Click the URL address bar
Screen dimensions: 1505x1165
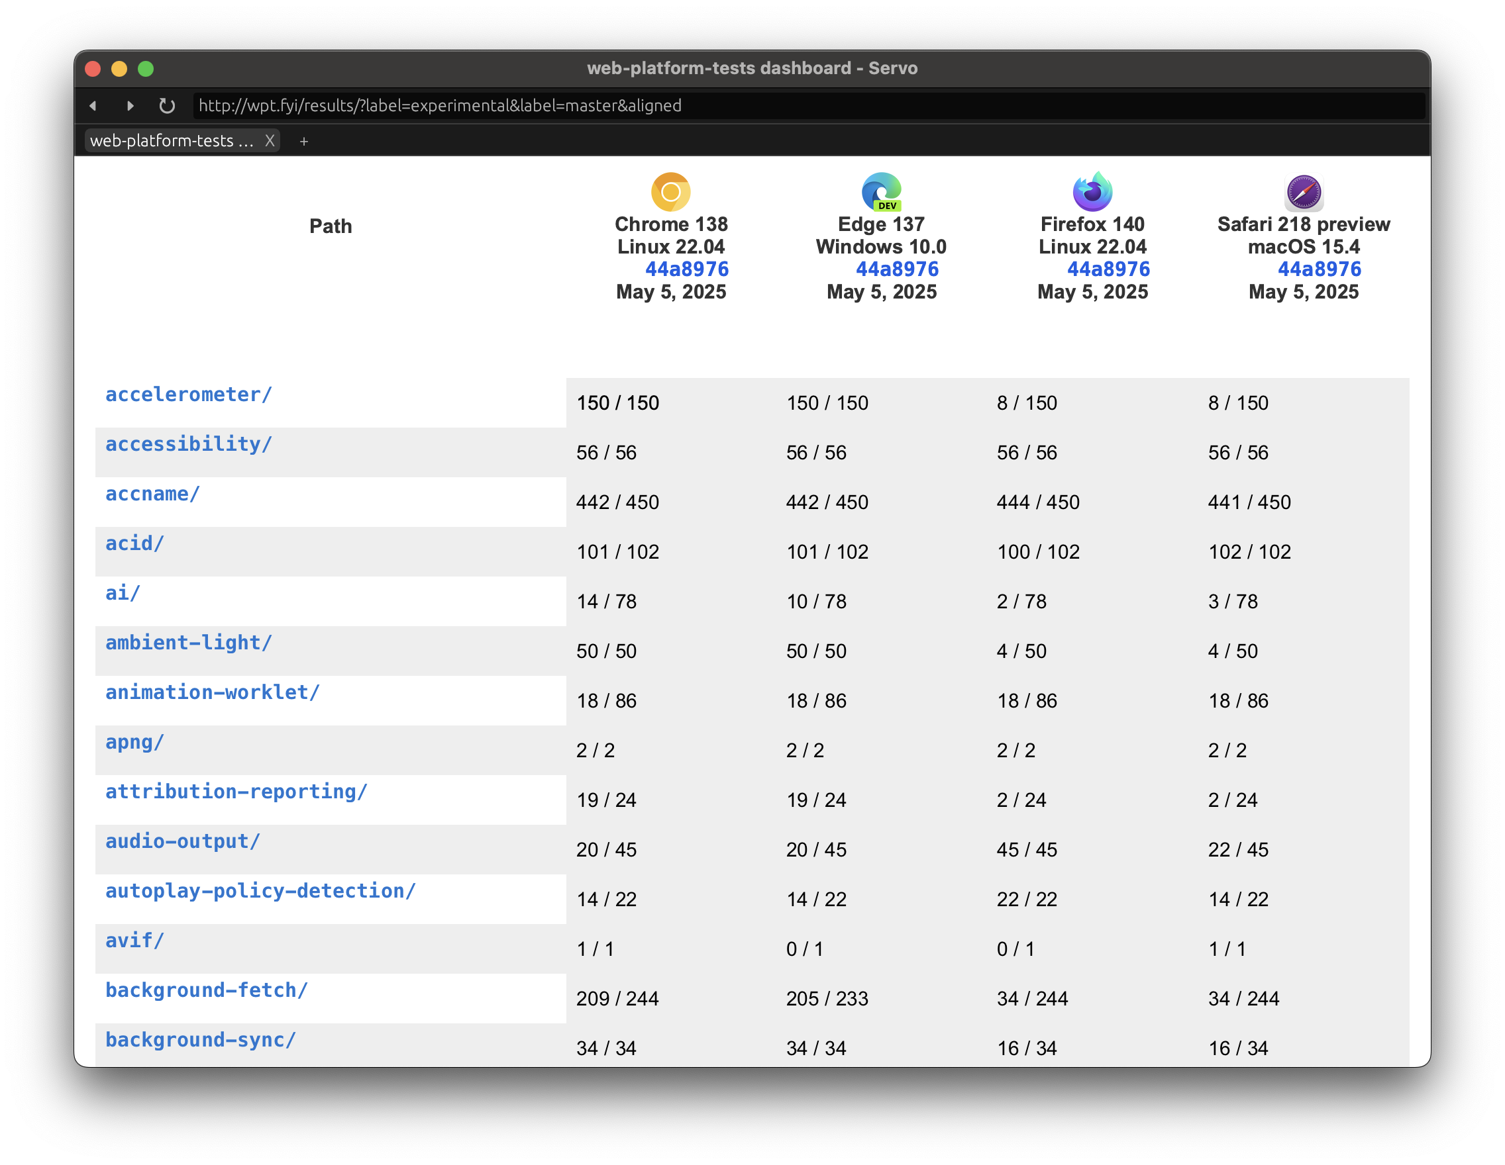441,105
